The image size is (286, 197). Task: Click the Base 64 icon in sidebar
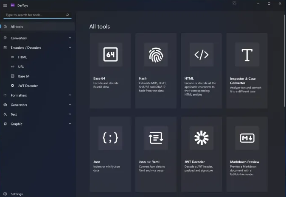(x=12, y=76)
